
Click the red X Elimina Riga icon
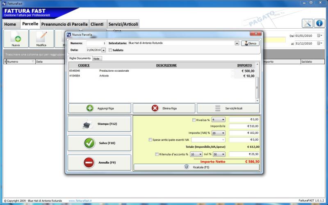pyautogui.click(x=155, y=108)
